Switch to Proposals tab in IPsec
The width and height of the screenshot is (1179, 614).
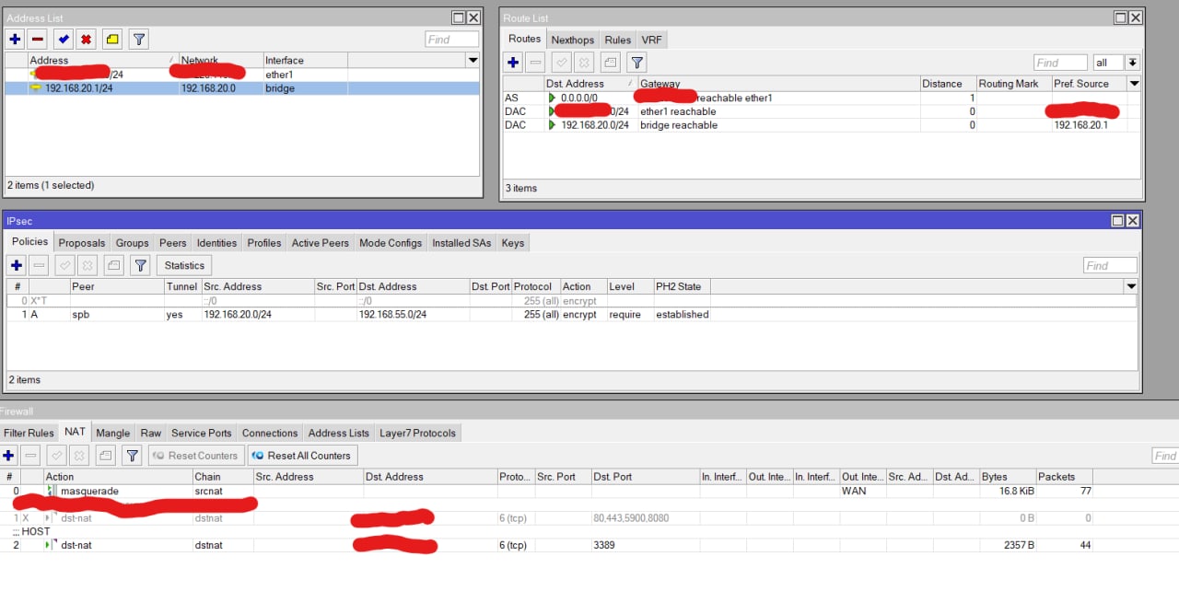(81, 243)
